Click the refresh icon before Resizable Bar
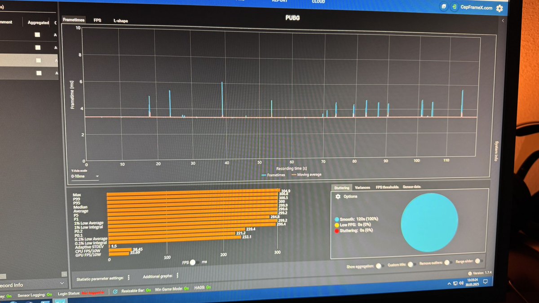This screenshot has height=303, width=539. [115, 291]
